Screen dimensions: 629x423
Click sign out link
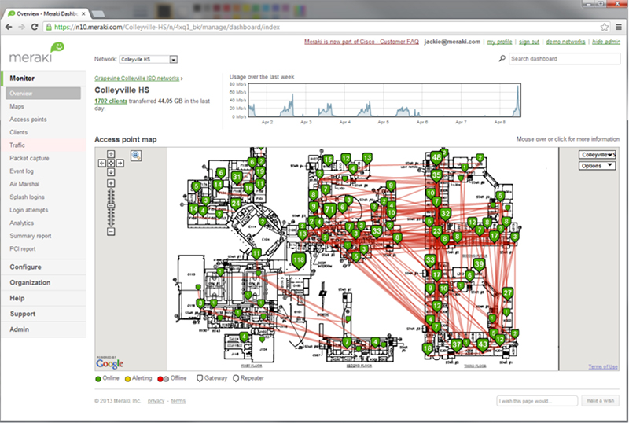point(528,42)
